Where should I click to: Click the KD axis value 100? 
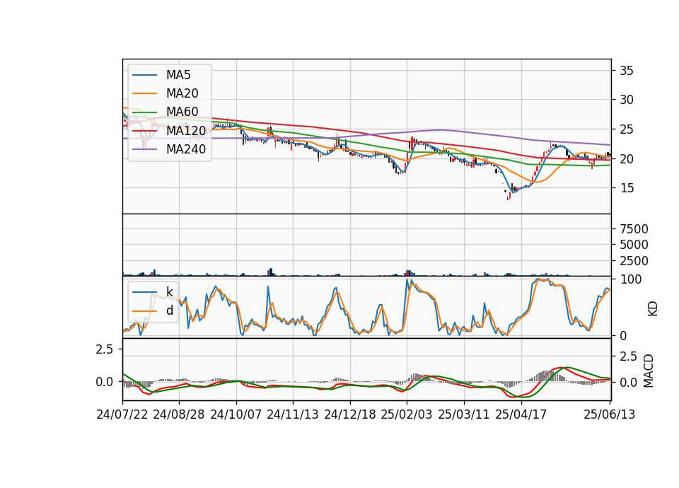[630, 279]
